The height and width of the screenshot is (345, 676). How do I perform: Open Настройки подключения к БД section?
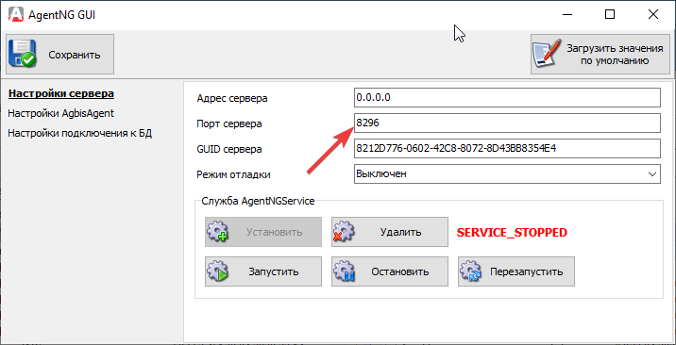pos(79,133)
